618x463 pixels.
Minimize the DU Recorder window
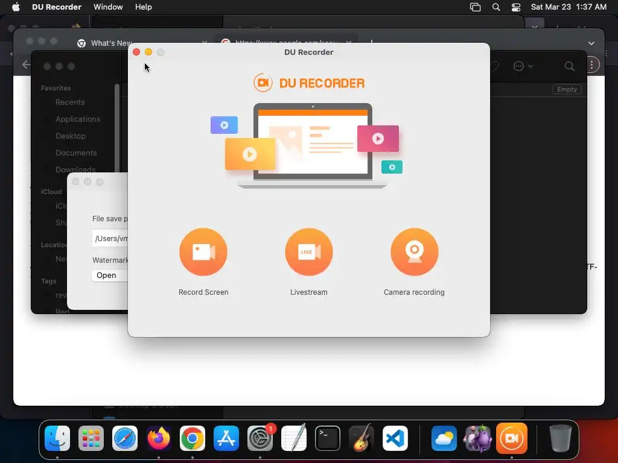pyautogui.click(x=148, y=52)
